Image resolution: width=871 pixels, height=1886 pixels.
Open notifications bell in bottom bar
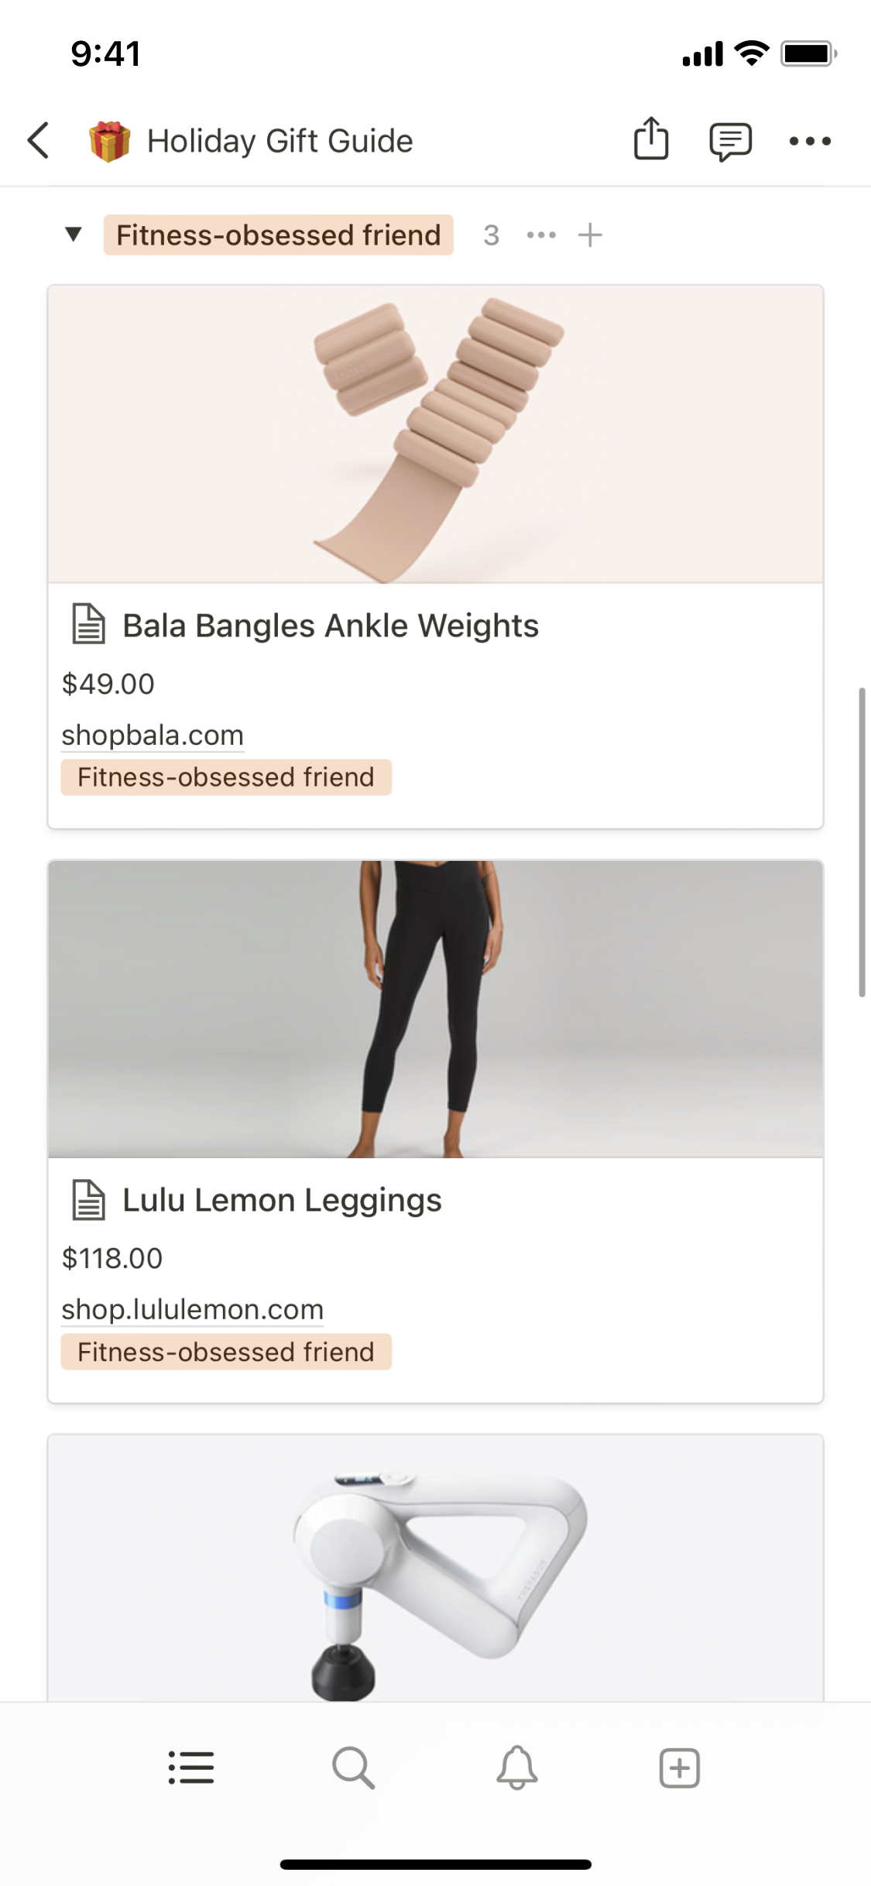[516, 1768]
